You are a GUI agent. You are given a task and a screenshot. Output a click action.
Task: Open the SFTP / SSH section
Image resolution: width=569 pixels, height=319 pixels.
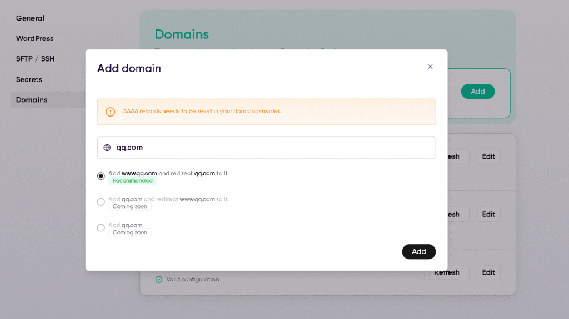[35, 59]
